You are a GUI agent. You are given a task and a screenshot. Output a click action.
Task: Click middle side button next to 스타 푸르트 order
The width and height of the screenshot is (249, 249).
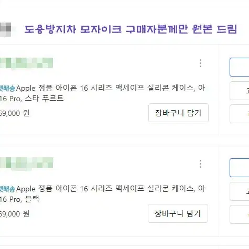pyautogui.click(x=240, y=91)
